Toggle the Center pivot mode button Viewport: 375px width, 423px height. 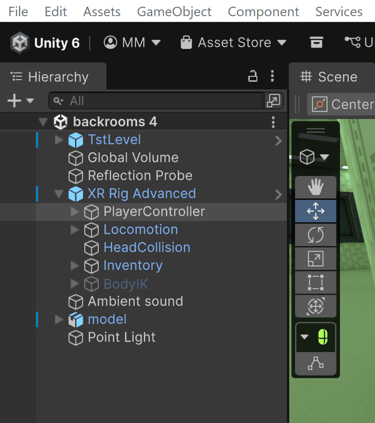pos(342,104)
